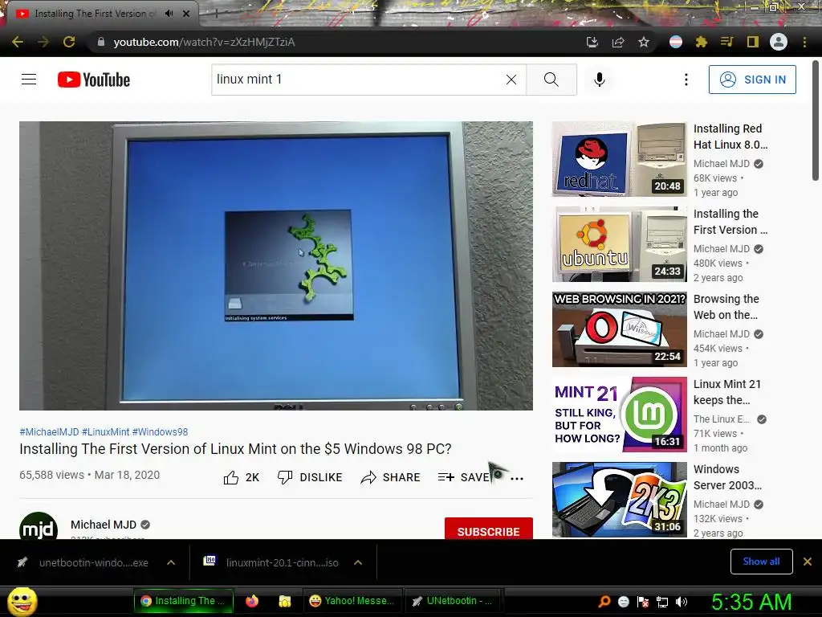Click the #LinuxMint hashtag link

tap(105, 431)
